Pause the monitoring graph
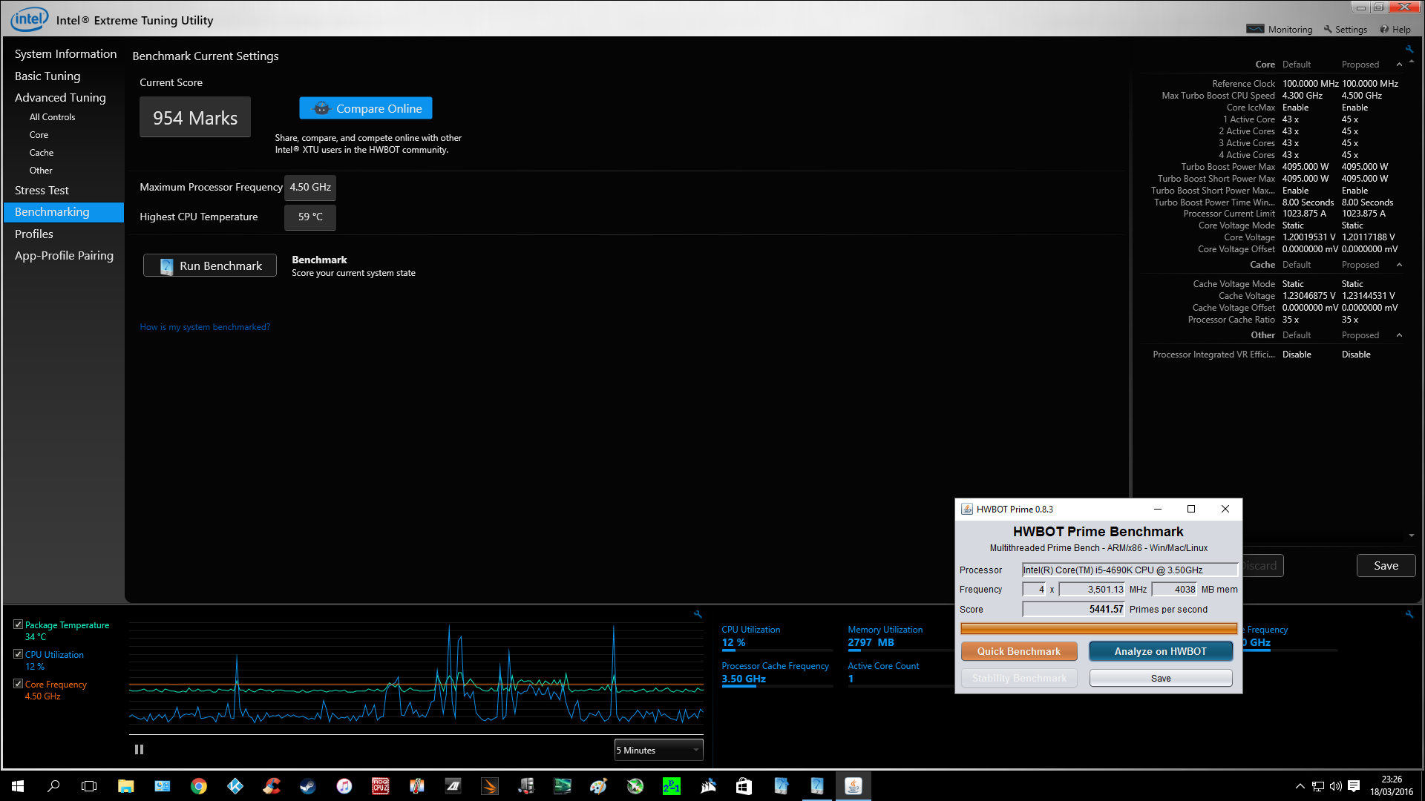The height and width of the screenshot is (801, 1425). pyautogui.click(x=139, y=750)
